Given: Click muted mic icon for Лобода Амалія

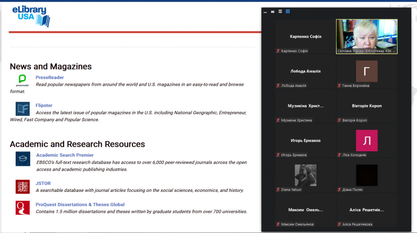Looking at the screenshot, I should pos(278,85).
